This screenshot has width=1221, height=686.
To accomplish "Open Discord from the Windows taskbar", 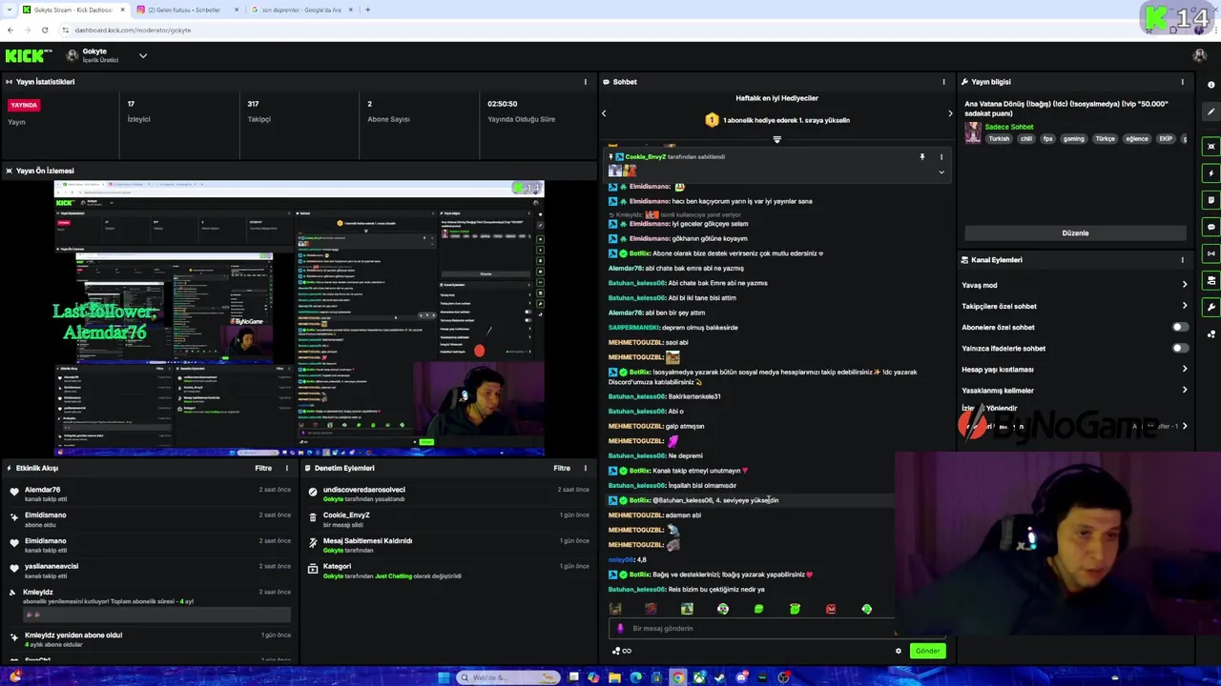I will pyautogui.click(x=741, y=677).
